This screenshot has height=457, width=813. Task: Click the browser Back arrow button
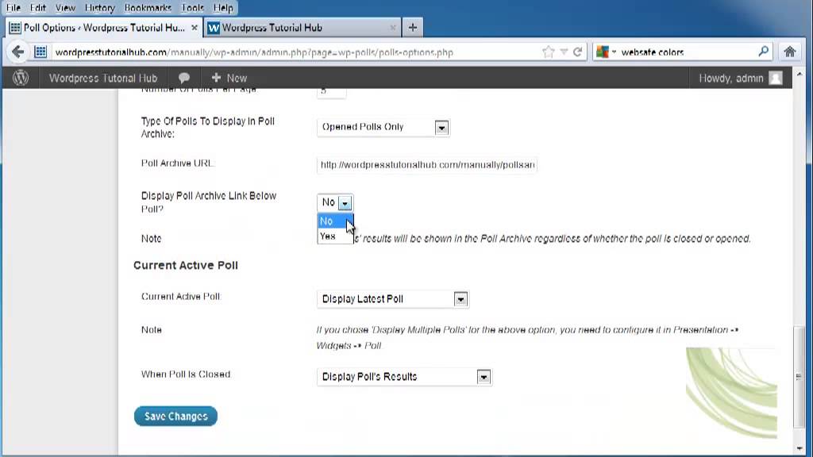click(17, 52)
